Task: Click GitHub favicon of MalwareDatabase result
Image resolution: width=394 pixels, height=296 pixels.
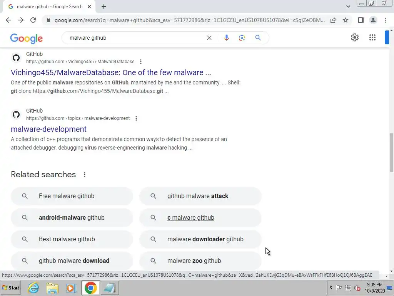Action: [x=16, y=58]
